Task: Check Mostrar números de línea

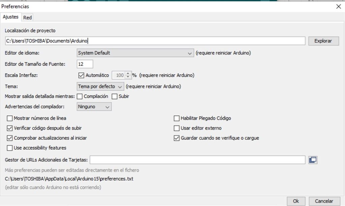Action: click(9, 118)
